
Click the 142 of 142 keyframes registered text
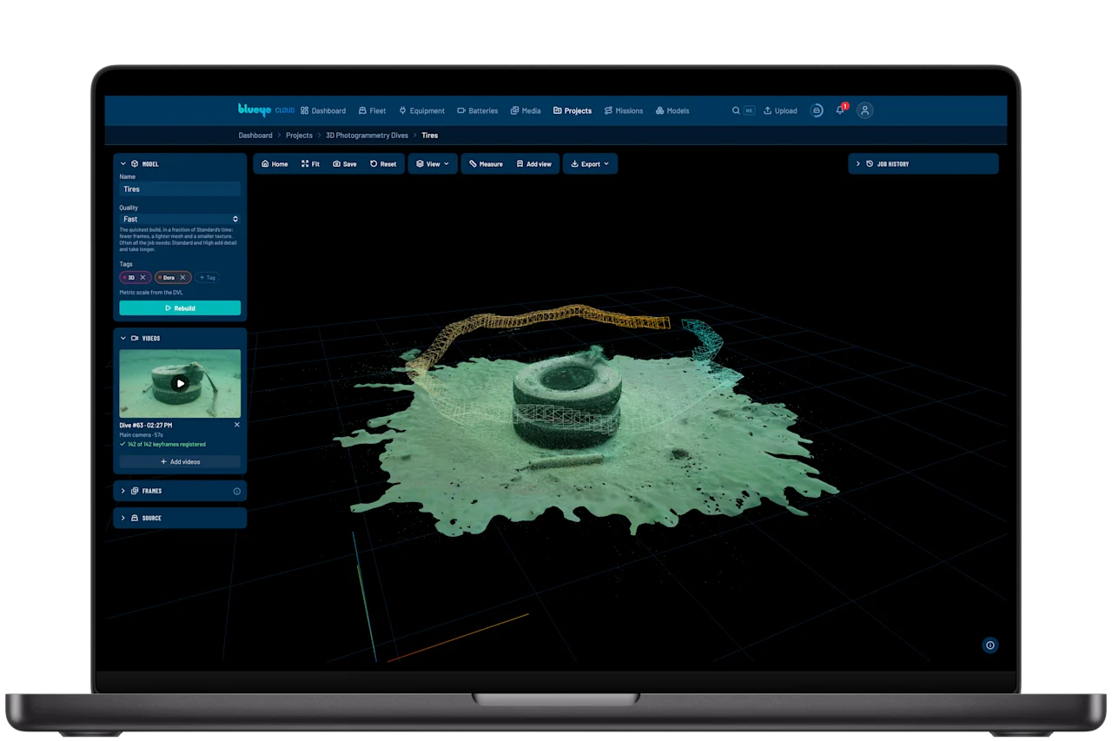pyautogui.click(x=166, y=444)
